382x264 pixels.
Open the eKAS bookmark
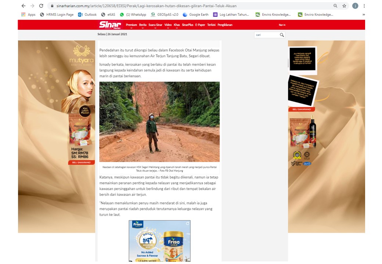[108, 15]
